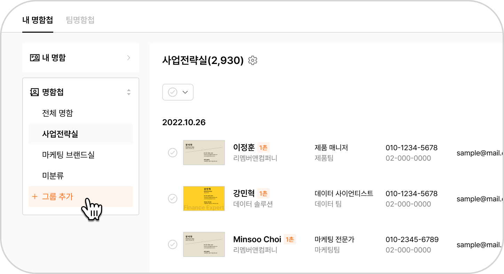The height and width of the screenshot is (274, 504).
Task: Click phone number 010-2345-6789
Action: tap(412, 239)
